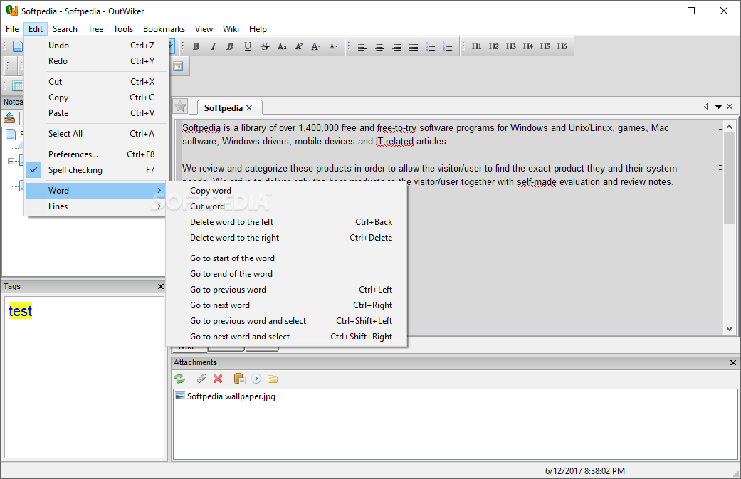741x479 pixels.
Task: Select Softpedia wallpaper.jpg attachment
Action: tap(226, 396)
